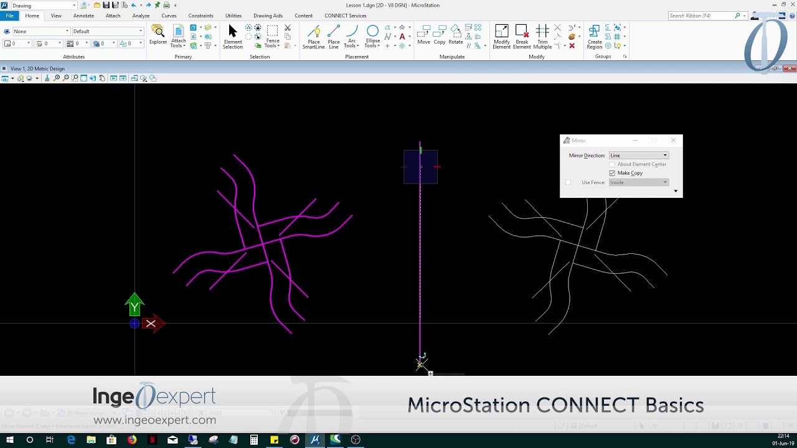The image size is (797, 448).
Task: Switch to the Constraints ribbon tab
Action: (x=200, y=16)
